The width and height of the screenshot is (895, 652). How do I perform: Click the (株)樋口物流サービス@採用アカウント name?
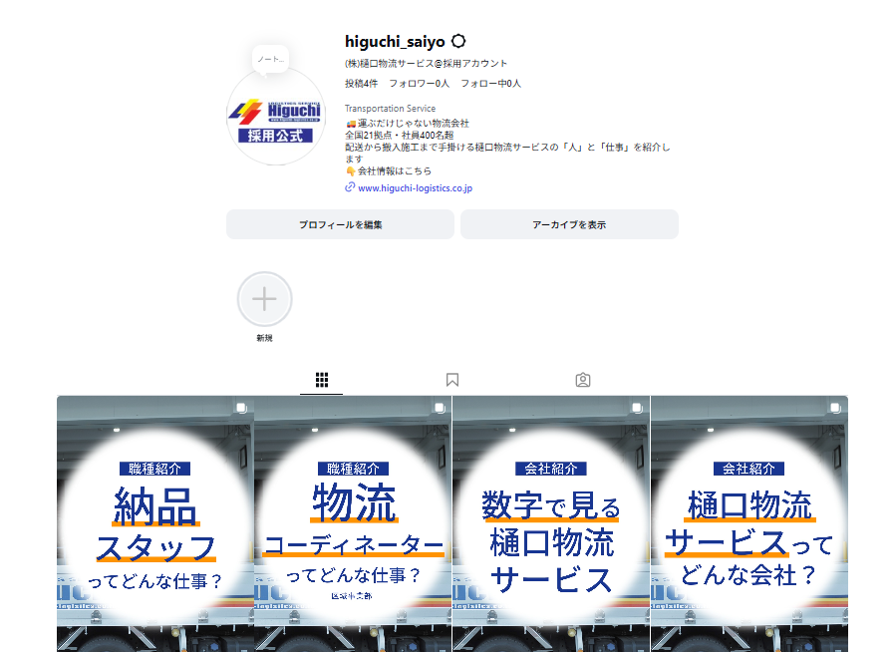[x=426, y=64]
